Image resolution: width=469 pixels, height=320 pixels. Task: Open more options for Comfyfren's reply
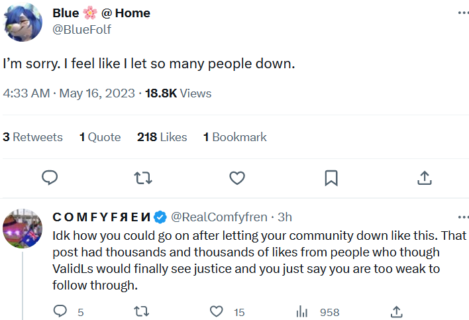[462, 217]
